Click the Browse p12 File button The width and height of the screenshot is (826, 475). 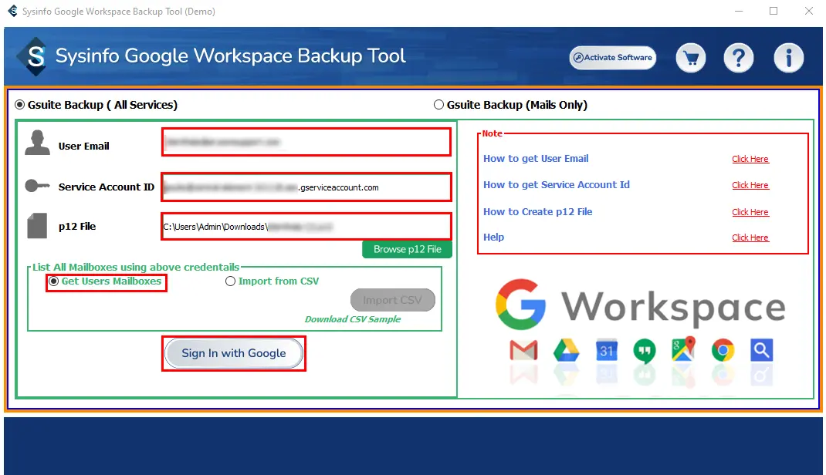coord(407,249)
